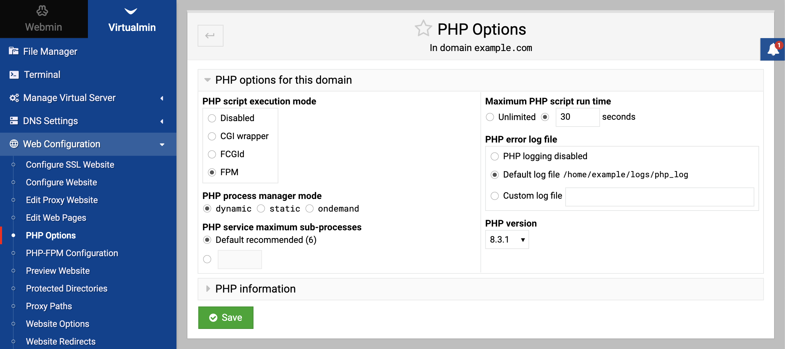Select Unlimited script run time

click(x=490, y=117)
